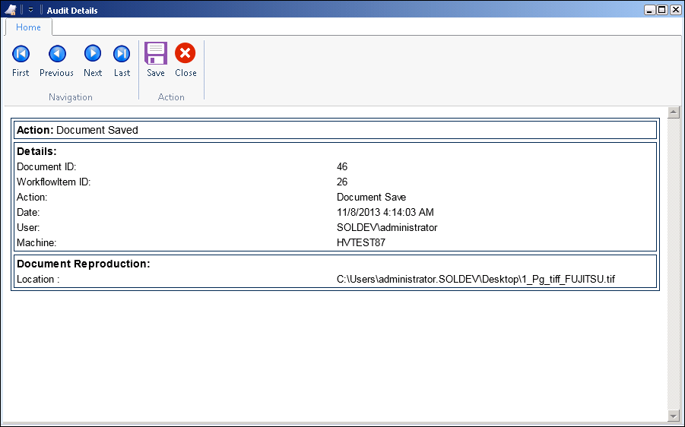
Task: Click the vertical scrollbar track
Action: click(x=673, y=264)
